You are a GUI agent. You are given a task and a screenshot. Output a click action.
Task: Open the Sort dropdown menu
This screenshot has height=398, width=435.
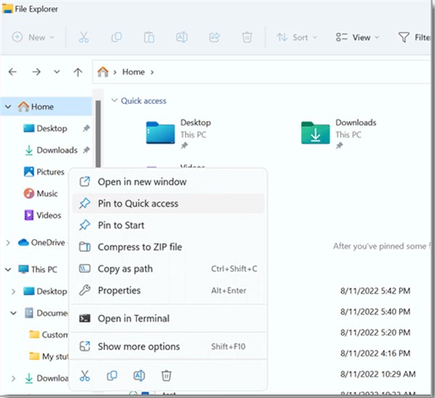(297, 37)
